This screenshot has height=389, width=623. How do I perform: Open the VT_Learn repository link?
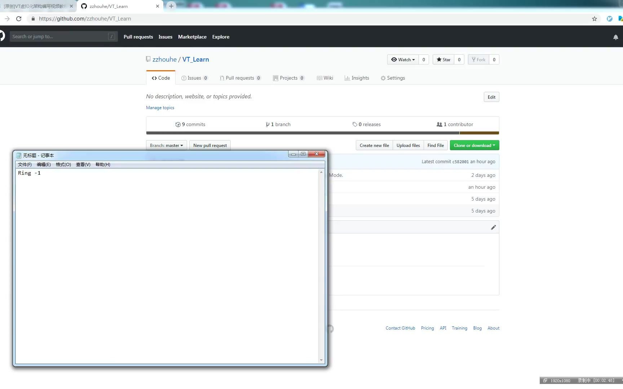point(195,59)
